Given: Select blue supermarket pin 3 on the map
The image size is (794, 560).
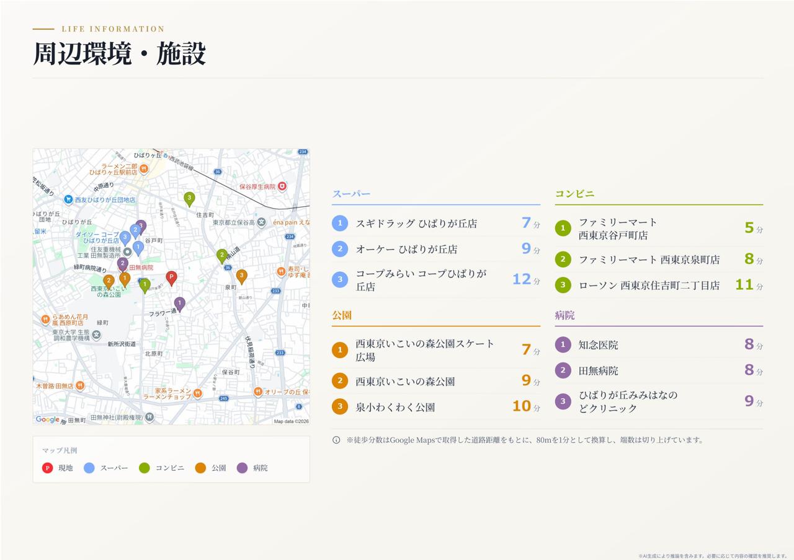Looking at the screenshot, I should pyautogui.click(x=125, y=238).
